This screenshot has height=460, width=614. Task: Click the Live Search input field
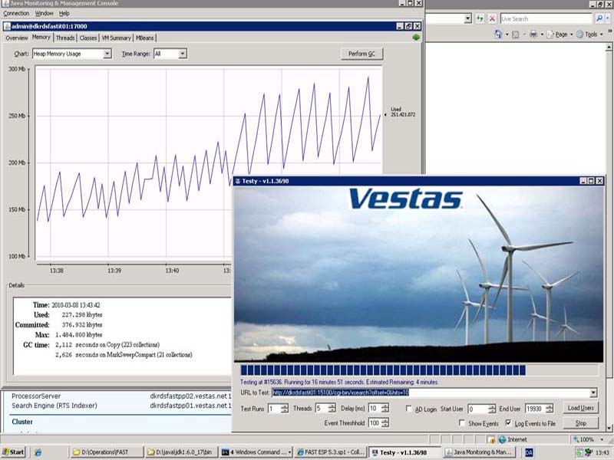coord(546,18)
